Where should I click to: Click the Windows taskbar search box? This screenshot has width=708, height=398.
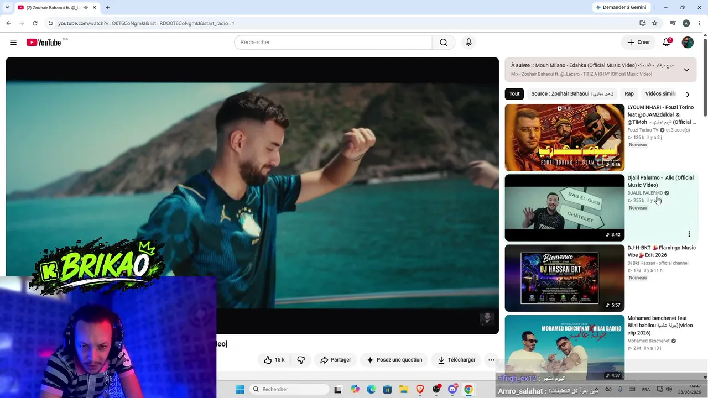click(x=289, y=390)
